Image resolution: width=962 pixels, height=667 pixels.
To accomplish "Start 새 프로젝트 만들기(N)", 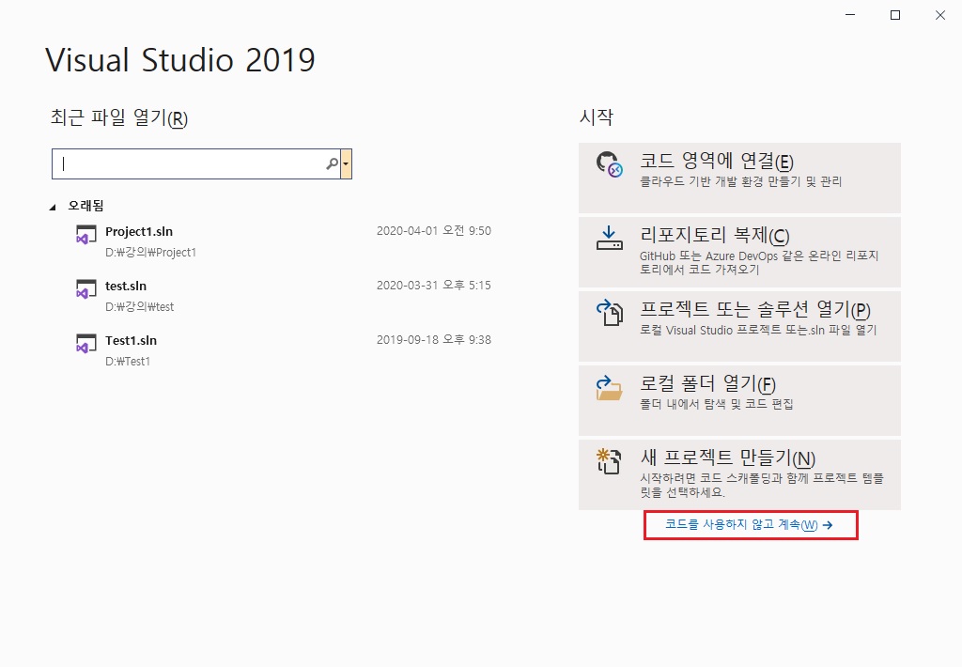I will [x=739, y=474].
